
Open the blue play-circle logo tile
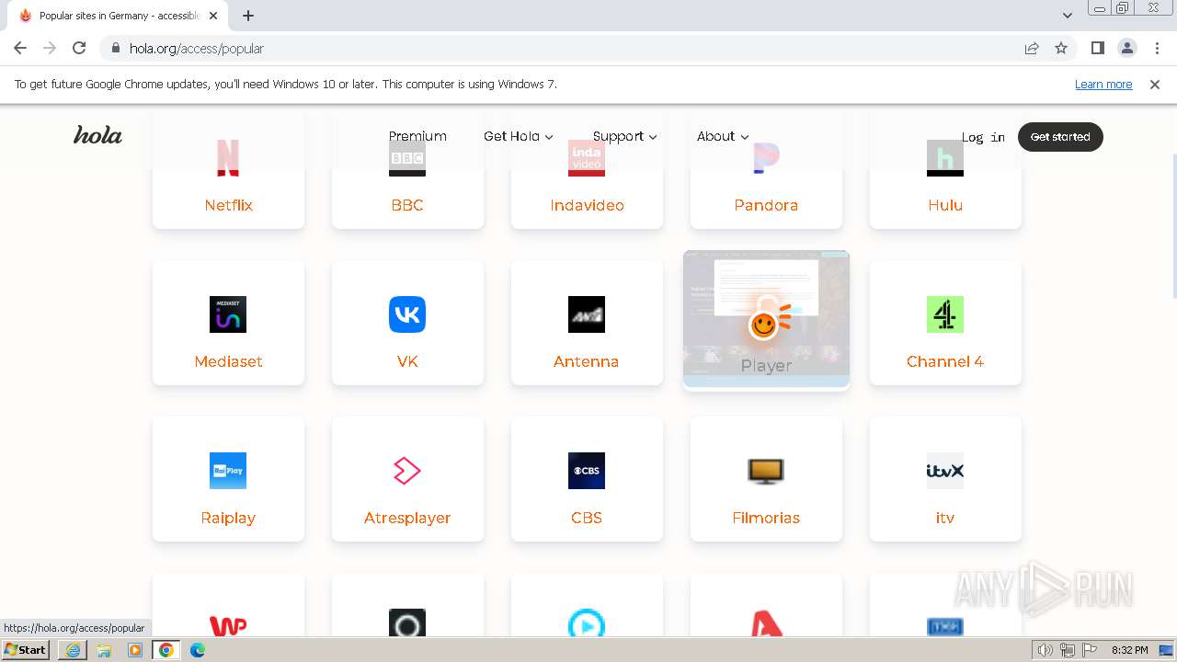point(587,623)
